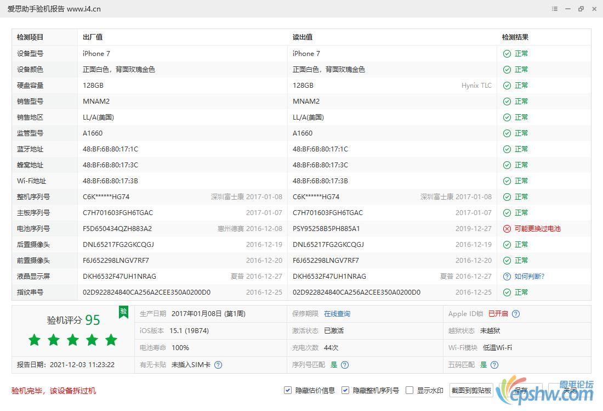This screenshot has height=411, width=603.
Task: Click the green check icon for 整机序列号
Action: tap(507, 197)
